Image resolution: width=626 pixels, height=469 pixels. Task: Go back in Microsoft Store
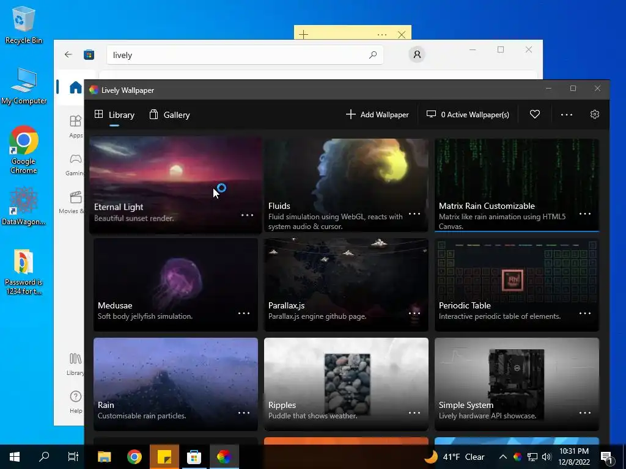(68, 54)
